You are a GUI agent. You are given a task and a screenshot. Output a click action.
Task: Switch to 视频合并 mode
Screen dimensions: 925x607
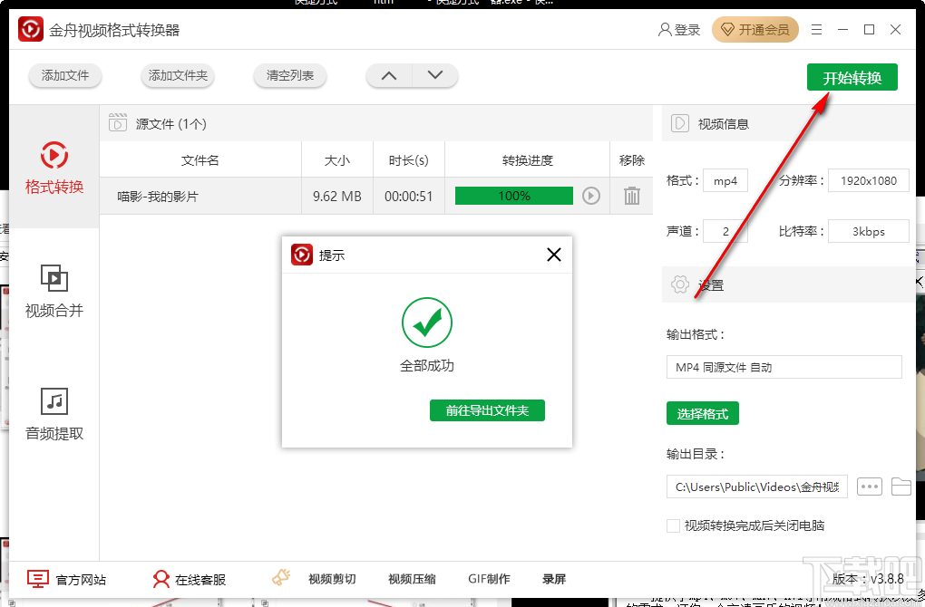point(54,290)
